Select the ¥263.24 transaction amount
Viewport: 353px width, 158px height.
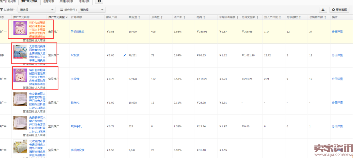[247, 79]
